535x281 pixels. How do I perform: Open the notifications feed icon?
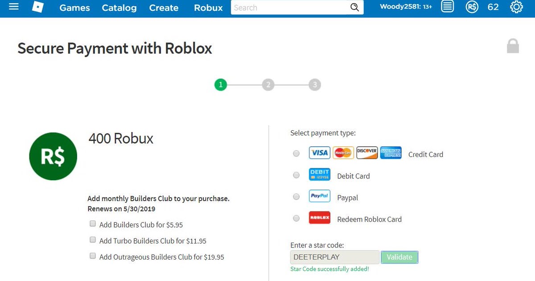point(447,7)
